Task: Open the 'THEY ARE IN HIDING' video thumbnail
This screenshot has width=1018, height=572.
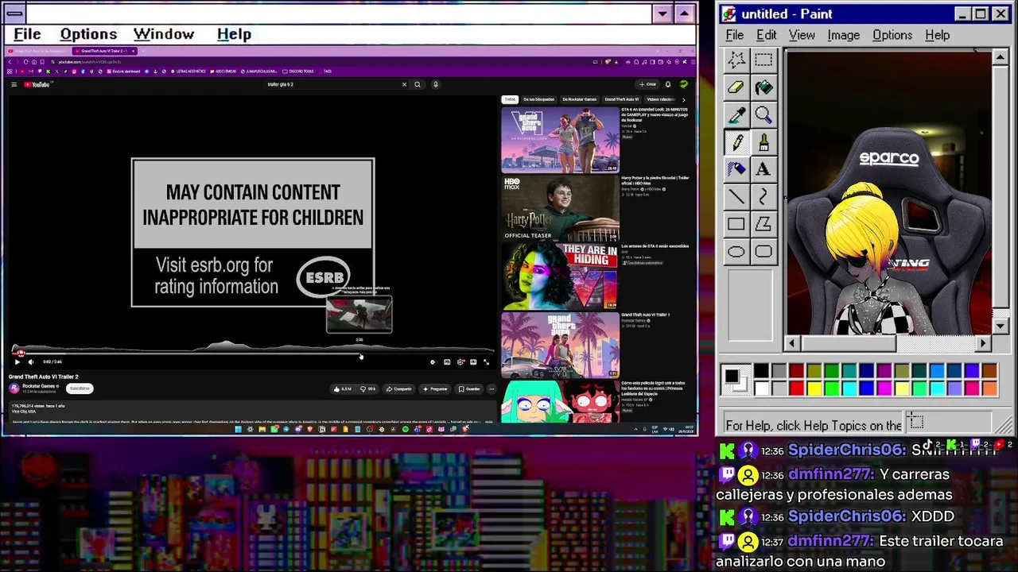Action: [560, 277]
